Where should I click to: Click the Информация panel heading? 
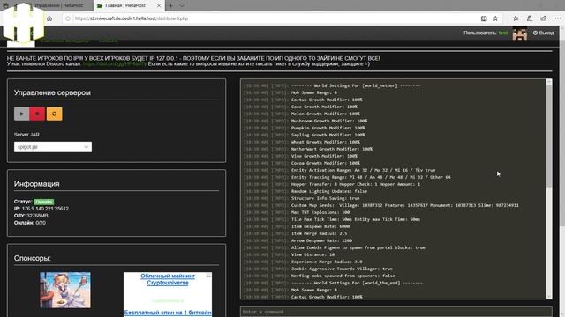point(37,184)
